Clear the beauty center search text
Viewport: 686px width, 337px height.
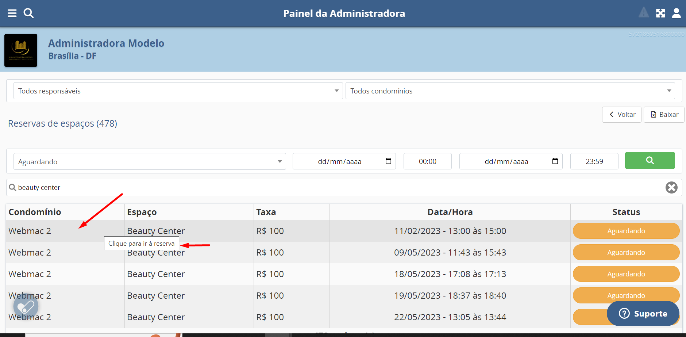pyautogui.click(x=671, y=188)
